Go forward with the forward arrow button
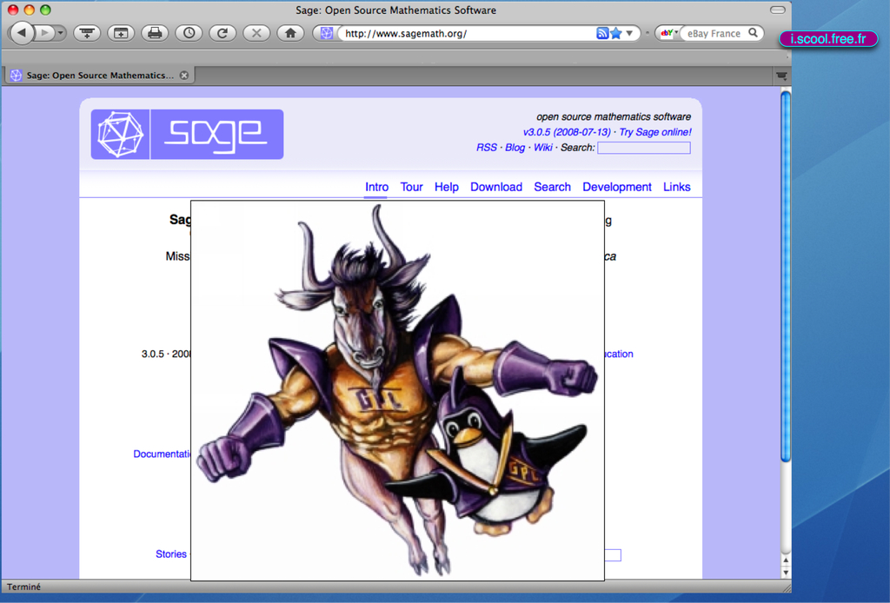This screenshot has width=890, height=603. (x=44, y=33)
